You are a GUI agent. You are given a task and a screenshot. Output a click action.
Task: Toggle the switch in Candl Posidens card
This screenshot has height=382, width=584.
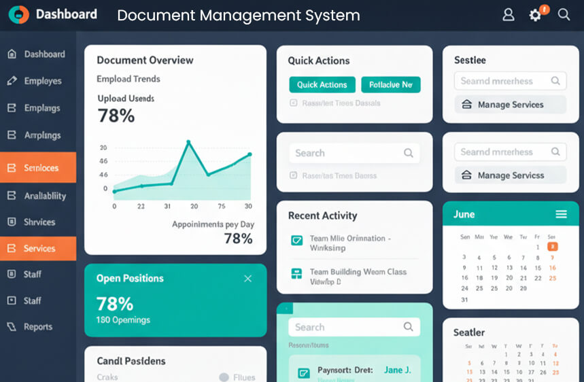click(224, 377)
